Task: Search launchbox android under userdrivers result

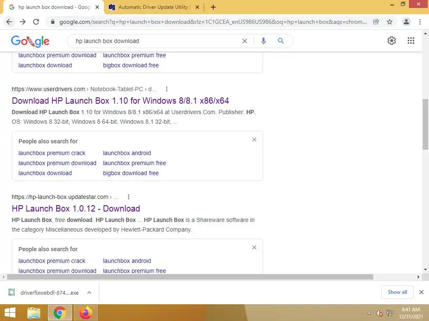Action: [127, 153]
